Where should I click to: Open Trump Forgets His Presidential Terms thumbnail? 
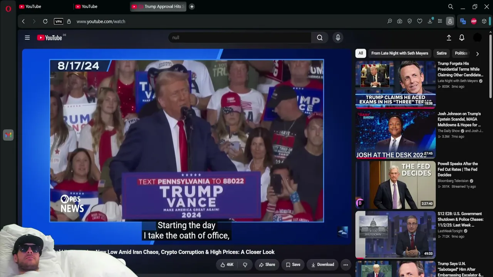coord(396,85)
